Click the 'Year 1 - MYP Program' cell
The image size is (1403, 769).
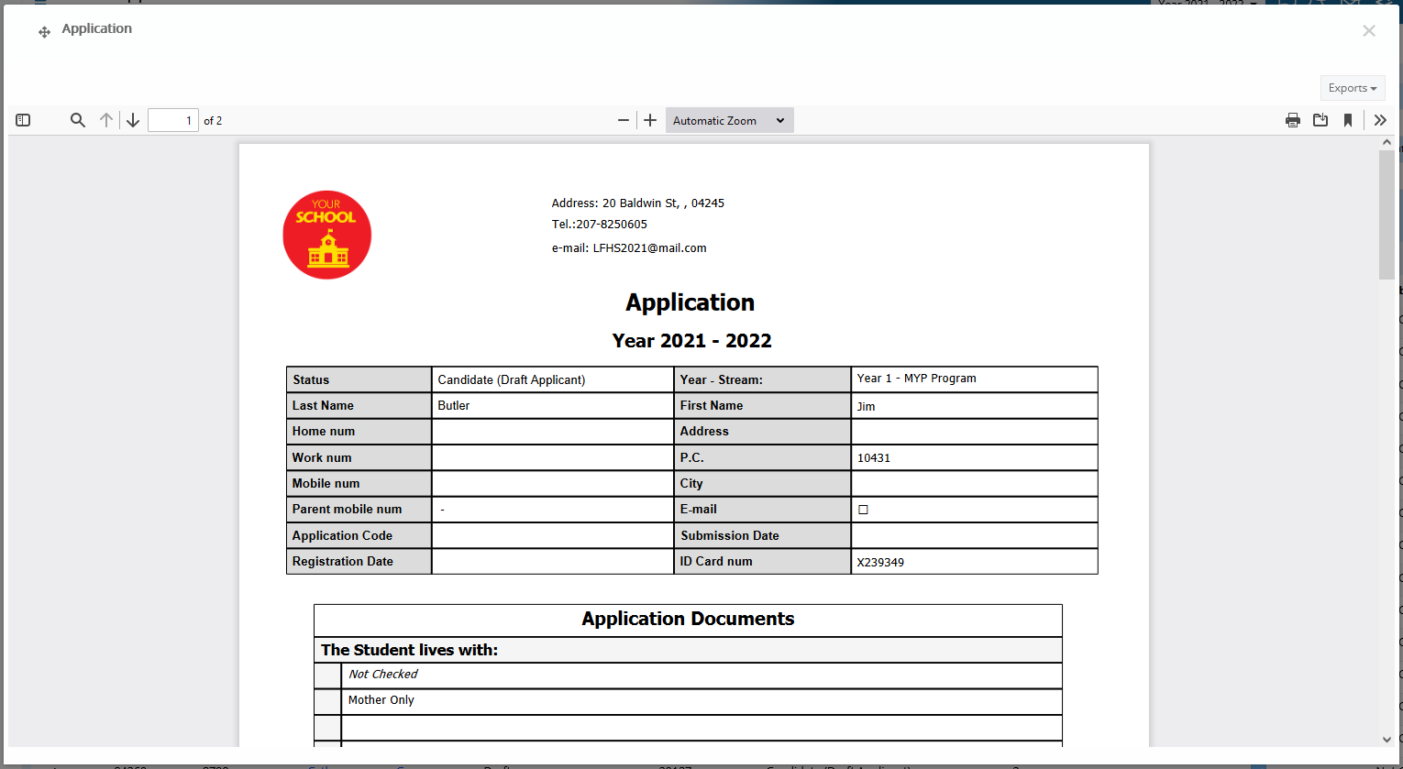(x=974, y=379)
